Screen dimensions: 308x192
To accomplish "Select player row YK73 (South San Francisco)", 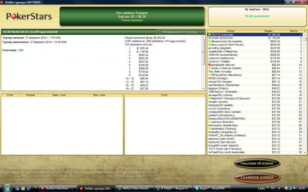I will [x=255, y=149].
